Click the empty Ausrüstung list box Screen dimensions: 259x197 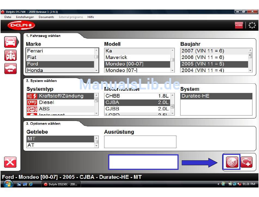pos(140,142)
